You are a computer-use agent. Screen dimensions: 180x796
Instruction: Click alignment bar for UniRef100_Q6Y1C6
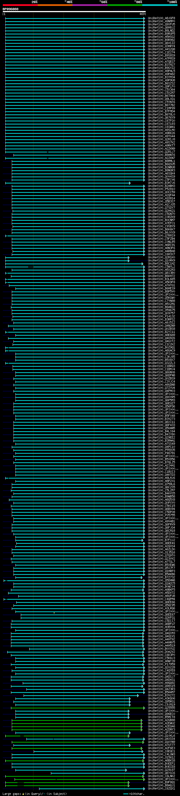point(98,773)
